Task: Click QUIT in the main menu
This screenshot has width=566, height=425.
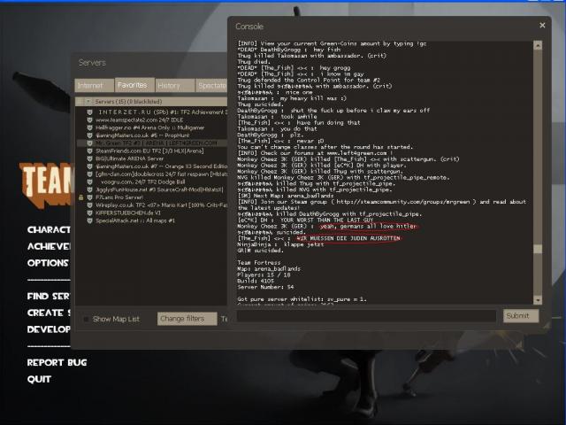Action: [39, 379]
